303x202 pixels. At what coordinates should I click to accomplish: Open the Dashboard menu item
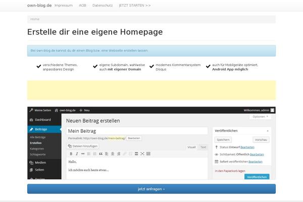click(44, 120)
